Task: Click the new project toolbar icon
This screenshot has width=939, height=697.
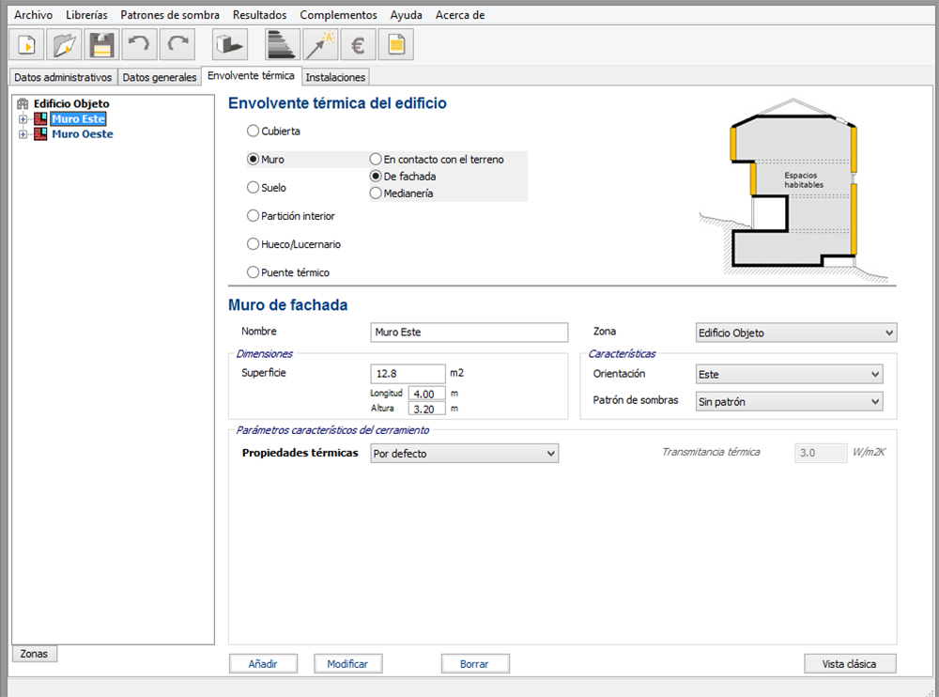Action: (x=27, y=45)
